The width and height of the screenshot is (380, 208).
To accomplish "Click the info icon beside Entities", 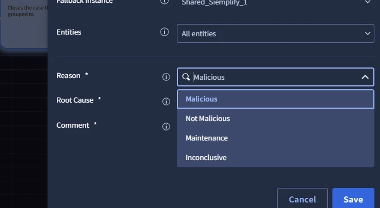I will pos(165,32).
